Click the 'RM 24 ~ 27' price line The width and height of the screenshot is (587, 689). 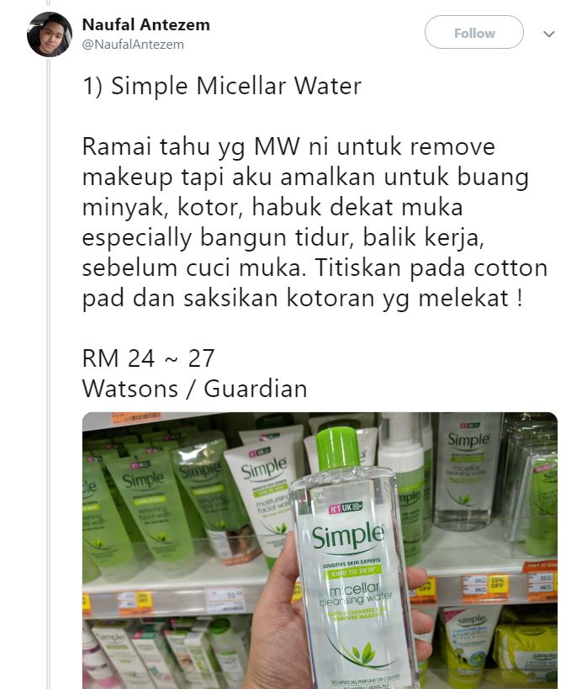[148, 358]
